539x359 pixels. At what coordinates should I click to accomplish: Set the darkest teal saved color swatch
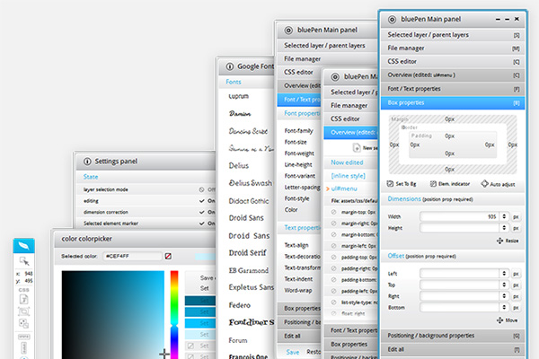point(200,301)
